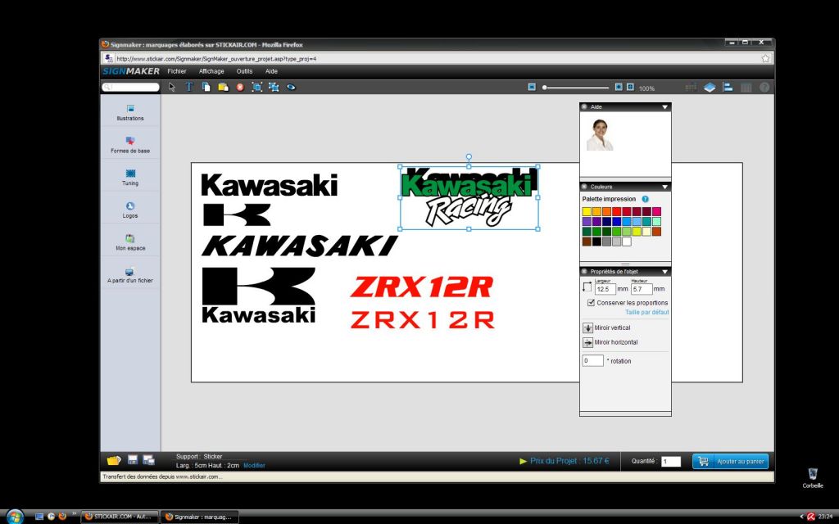Click the Ajouter au panier button
The height and width of the screenshot is (524, 839).
[x=730, y=462]
